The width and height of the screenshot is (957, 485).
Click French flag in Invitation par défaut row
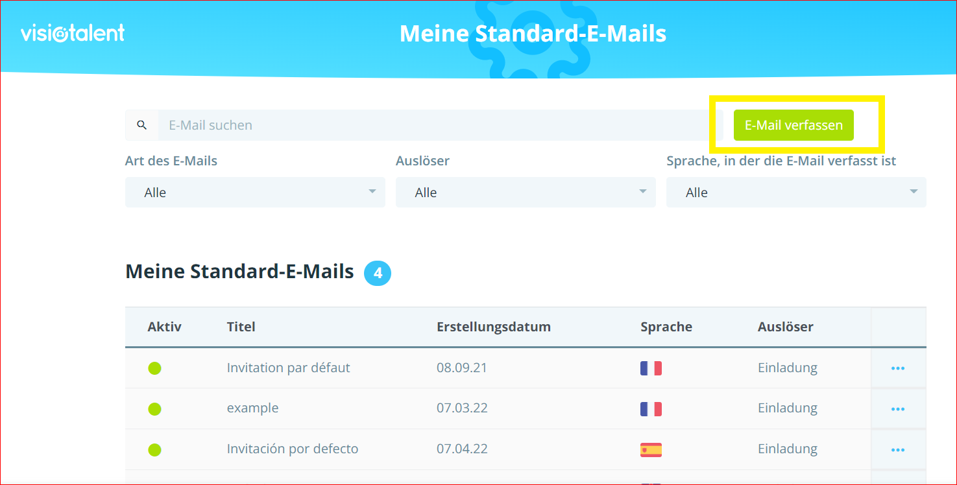pos(651,368)
